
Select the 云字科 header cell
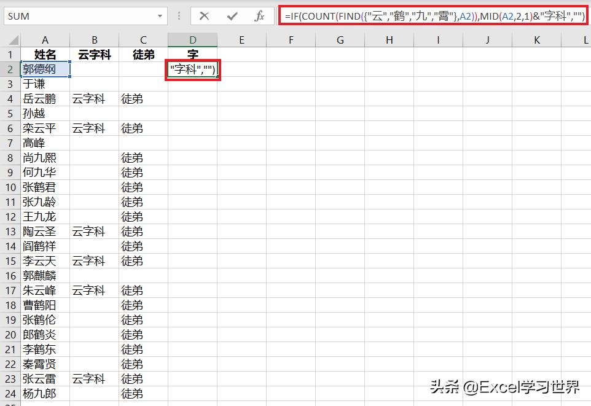pos(94,54)
